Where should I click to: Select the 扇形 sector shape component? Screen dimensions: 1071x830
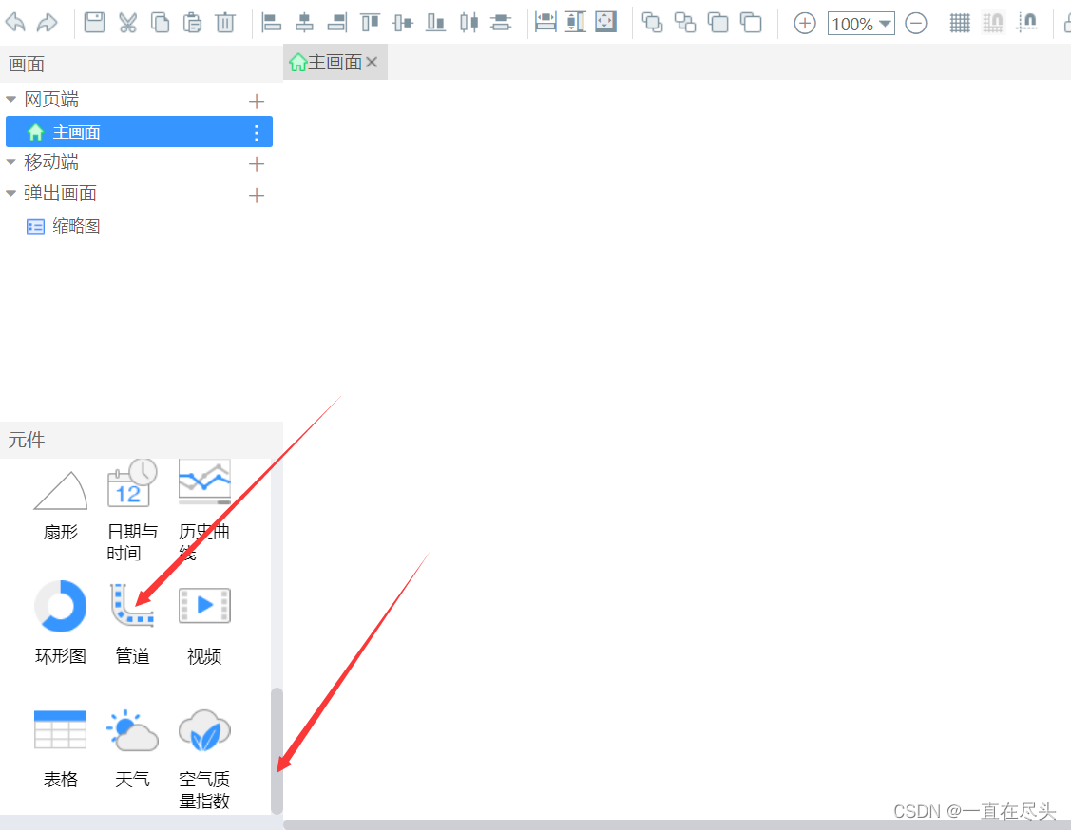point(61,504)
